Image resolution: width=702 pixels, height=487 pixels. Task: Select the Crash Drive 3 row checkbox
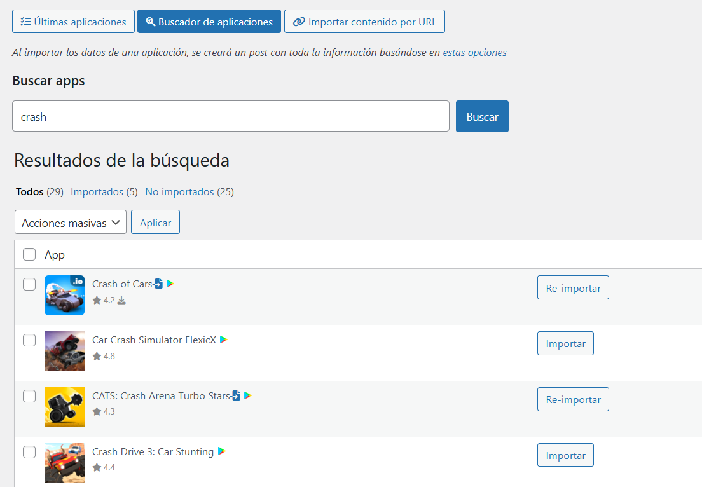(x=29, y=452)
